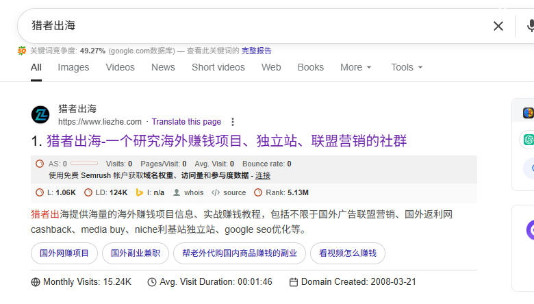The width and height of the screenshot is (534, 304).
Task: Switch to the Web tab
Action: [x=271, y=67]
